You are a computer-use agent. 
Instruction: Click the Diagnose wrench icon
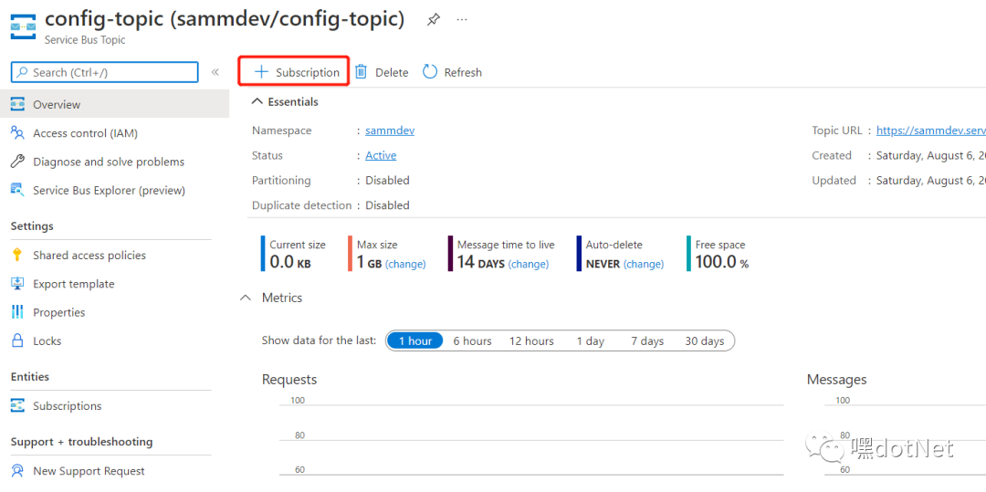point(17,162)
